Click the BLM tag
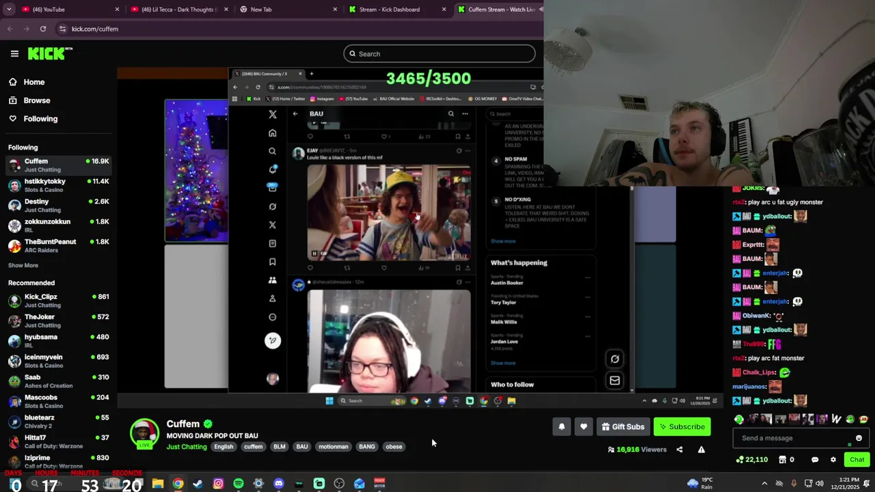The height and width of the screenshot is (492, 875). [280, 447]
